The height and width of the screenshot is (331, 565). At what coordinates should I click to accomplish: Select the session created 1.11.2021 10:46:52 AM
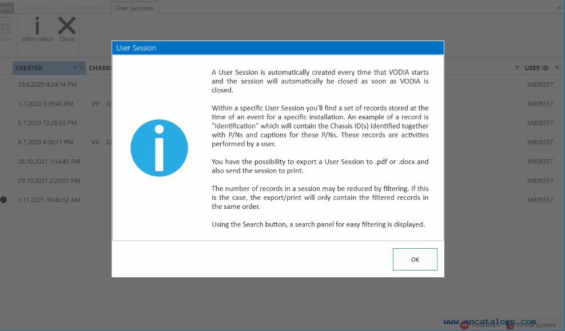point(49,200)
